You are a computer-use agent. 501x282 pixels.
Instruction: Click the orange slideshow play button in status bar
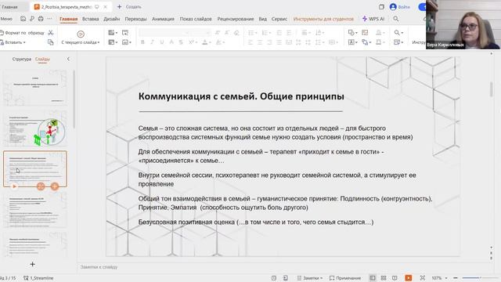[409, 278]
